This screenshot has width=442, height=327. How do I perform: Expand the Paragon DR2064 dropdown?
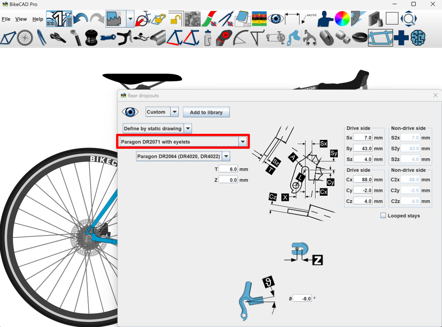pyautogui.click(x=226, y=157)
